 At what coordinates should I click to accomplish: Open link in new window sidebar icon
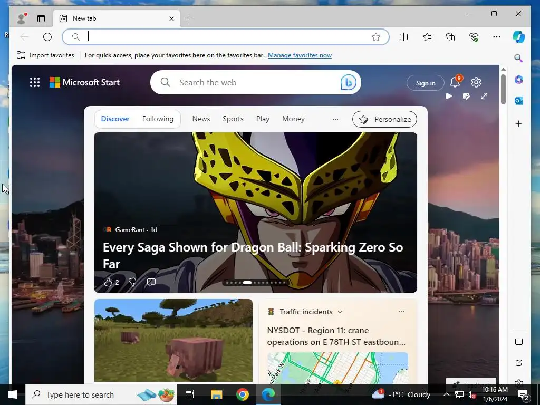519,363
